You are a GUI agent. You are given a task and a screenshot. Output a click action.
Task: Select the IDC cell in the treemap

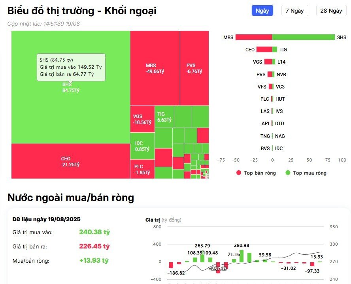(x=142, y=145)
